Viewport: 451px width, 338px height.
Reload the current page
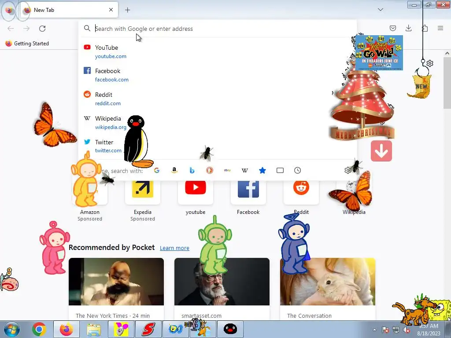(x=42, y=29)
